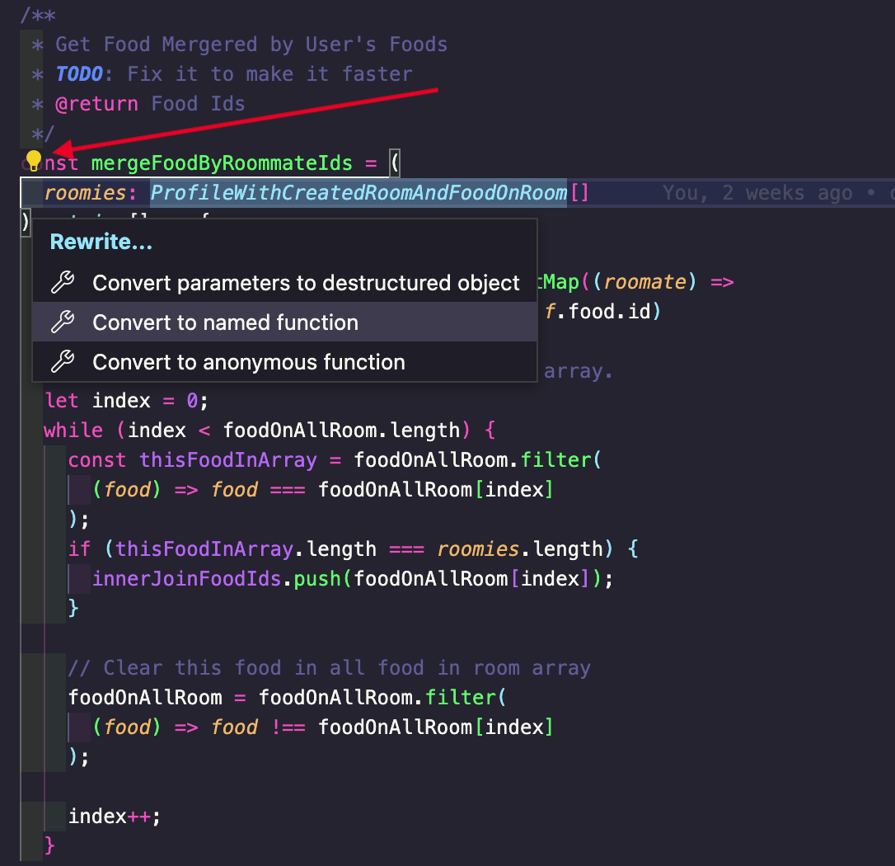Screen dimensions: 895x866
Task: Click roomies.length in the if condition
Action: pos(520,549)
